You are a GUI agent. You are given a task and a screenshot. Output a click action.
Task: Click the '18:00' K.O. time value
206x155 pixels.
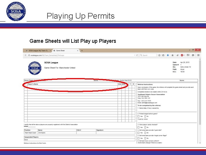pos(182,72)
